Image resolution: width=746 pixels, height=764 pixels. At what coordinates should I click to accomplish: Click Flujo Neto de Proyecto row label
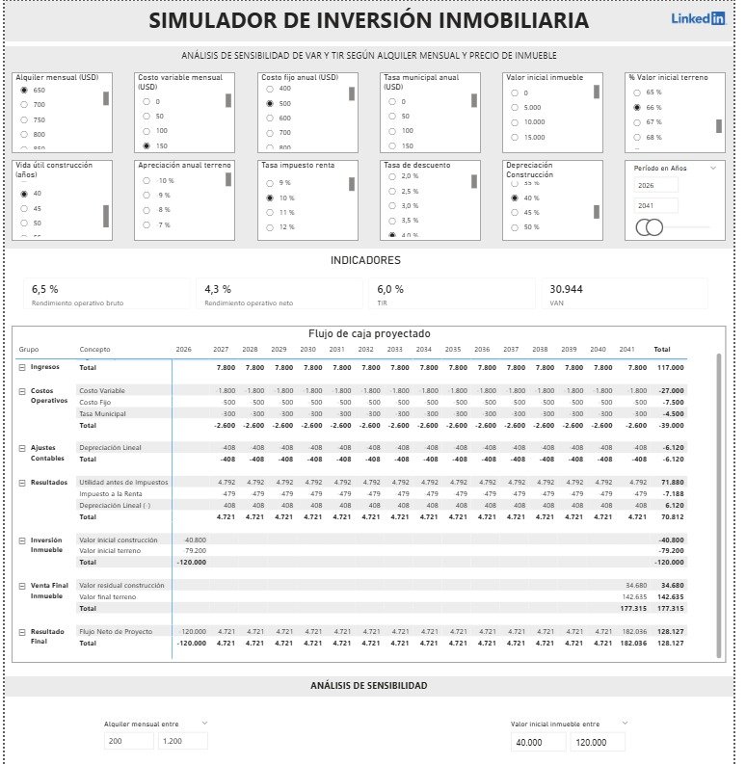point(116,632)
